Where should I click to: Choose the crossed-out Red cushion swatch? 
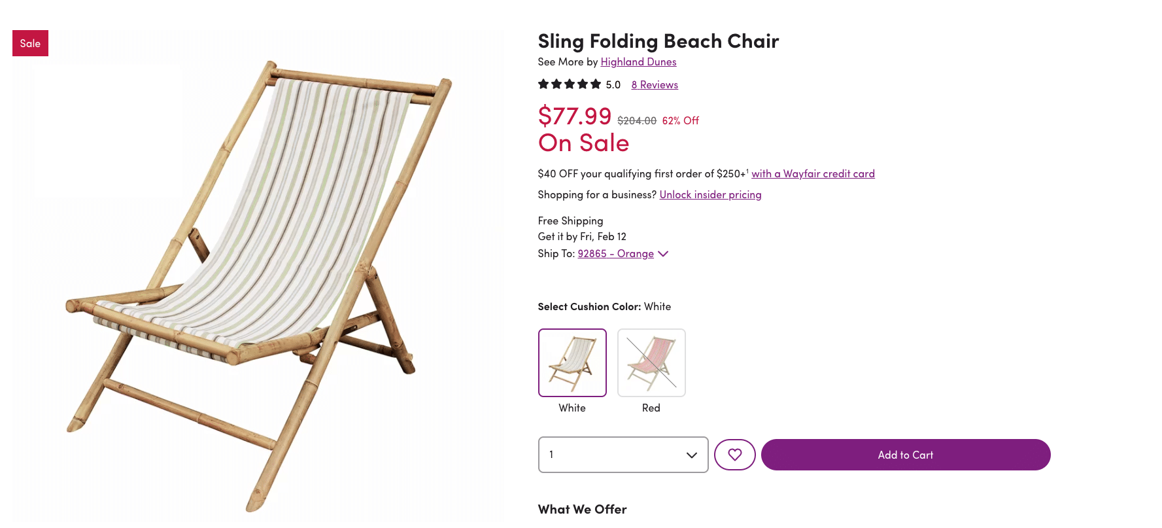point(651,362)
